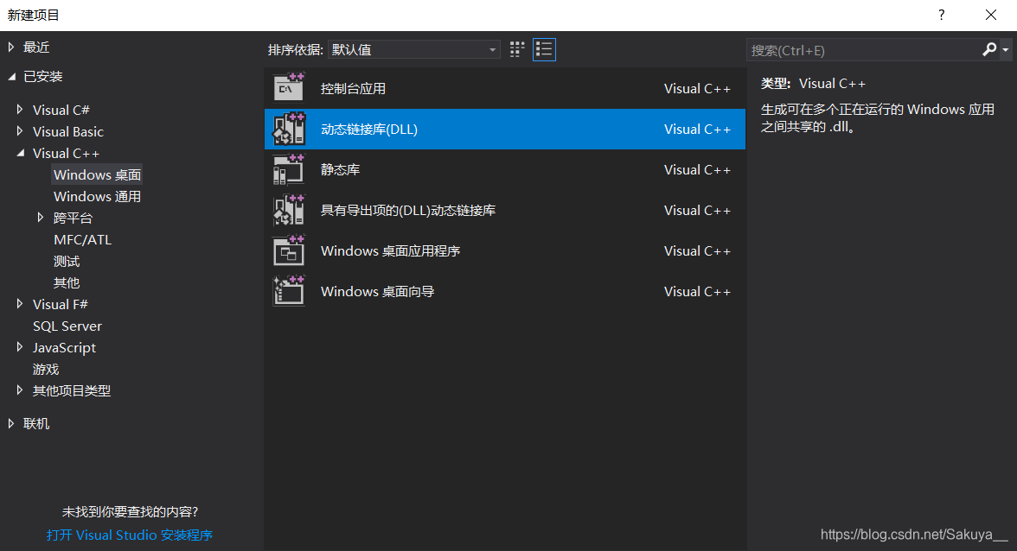Select Visual Basic label in tree
This screenshot has height=551, width=1017.
point(68,131)
